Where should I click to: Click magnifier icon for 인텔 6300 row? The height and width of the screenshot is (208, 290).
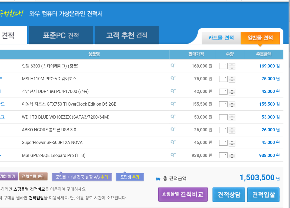point(173,65)
